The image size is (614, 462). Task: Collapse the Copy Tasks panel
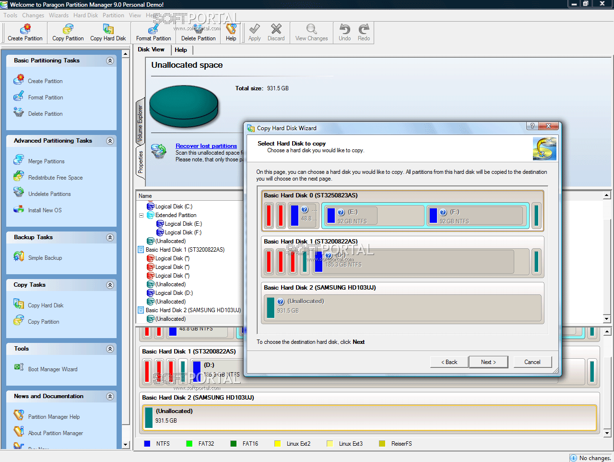(x=110, y=285)
